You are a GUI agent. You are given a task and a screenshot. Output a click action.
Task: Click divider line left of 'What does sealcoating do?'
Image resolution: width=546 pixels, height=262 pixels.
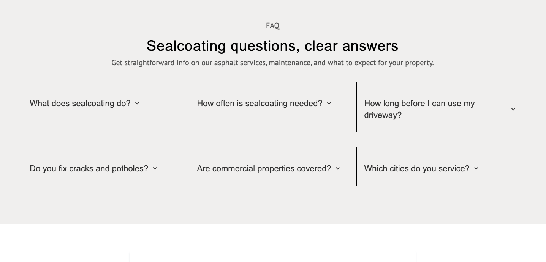22,101
